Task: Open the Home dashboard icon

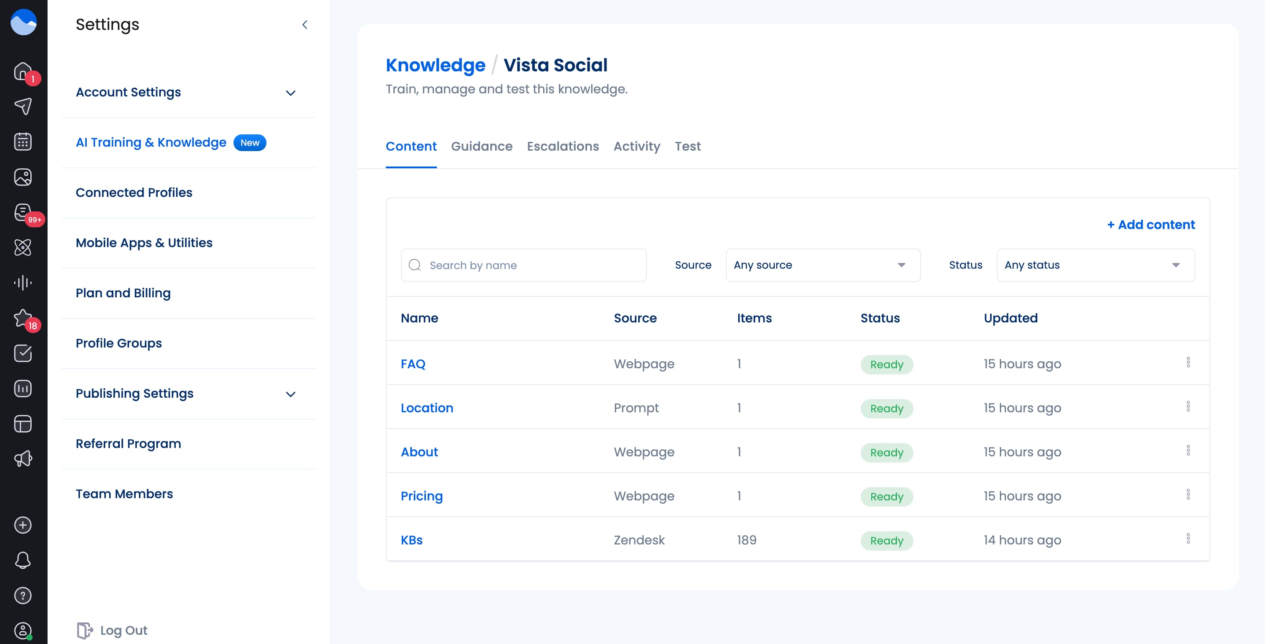Action: [x=22, y=70]
